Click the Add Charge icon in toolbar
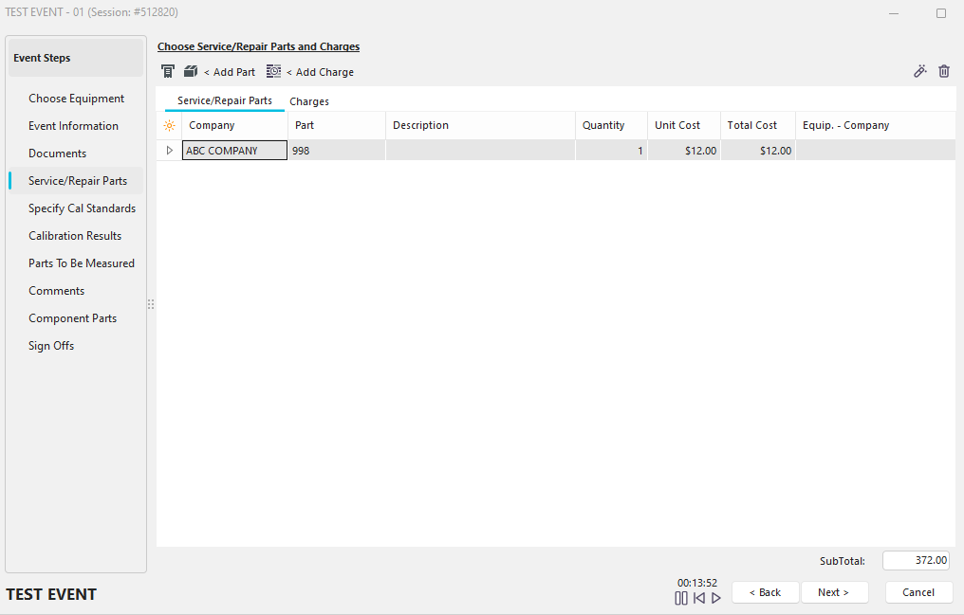964x615 pixels. [274, 71]
